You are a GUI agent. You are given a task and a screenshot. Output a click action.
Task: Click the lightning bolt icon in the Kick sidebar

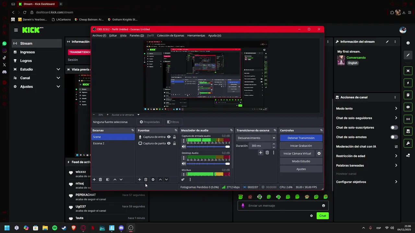coord(408,83)
